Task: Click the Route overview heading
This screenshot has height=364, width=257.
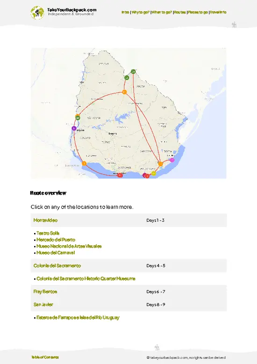Action: click(x=48, y=193)
